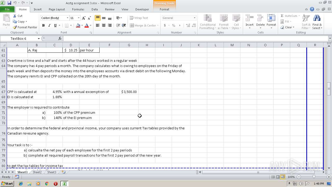Switch to the Page Layout tab

tap(57, 9)
